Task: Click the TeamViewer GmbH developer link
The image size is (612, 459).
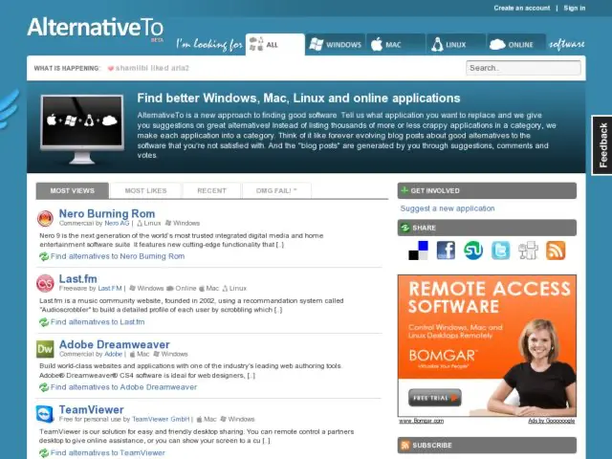Action: coord(161,419)
